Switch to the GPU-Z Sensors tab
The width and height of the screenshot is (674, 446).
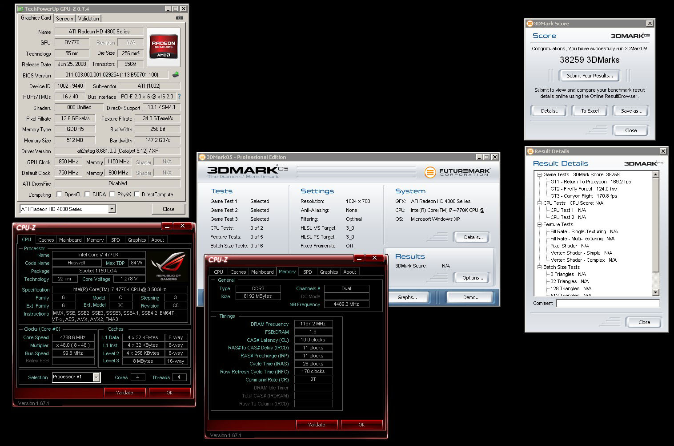point(64,19)
